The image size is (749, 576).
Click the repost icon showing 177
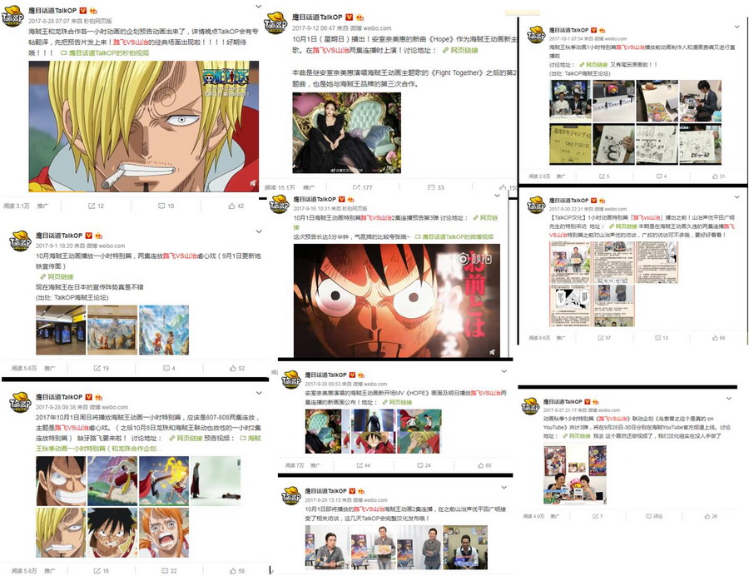(363, 187)
